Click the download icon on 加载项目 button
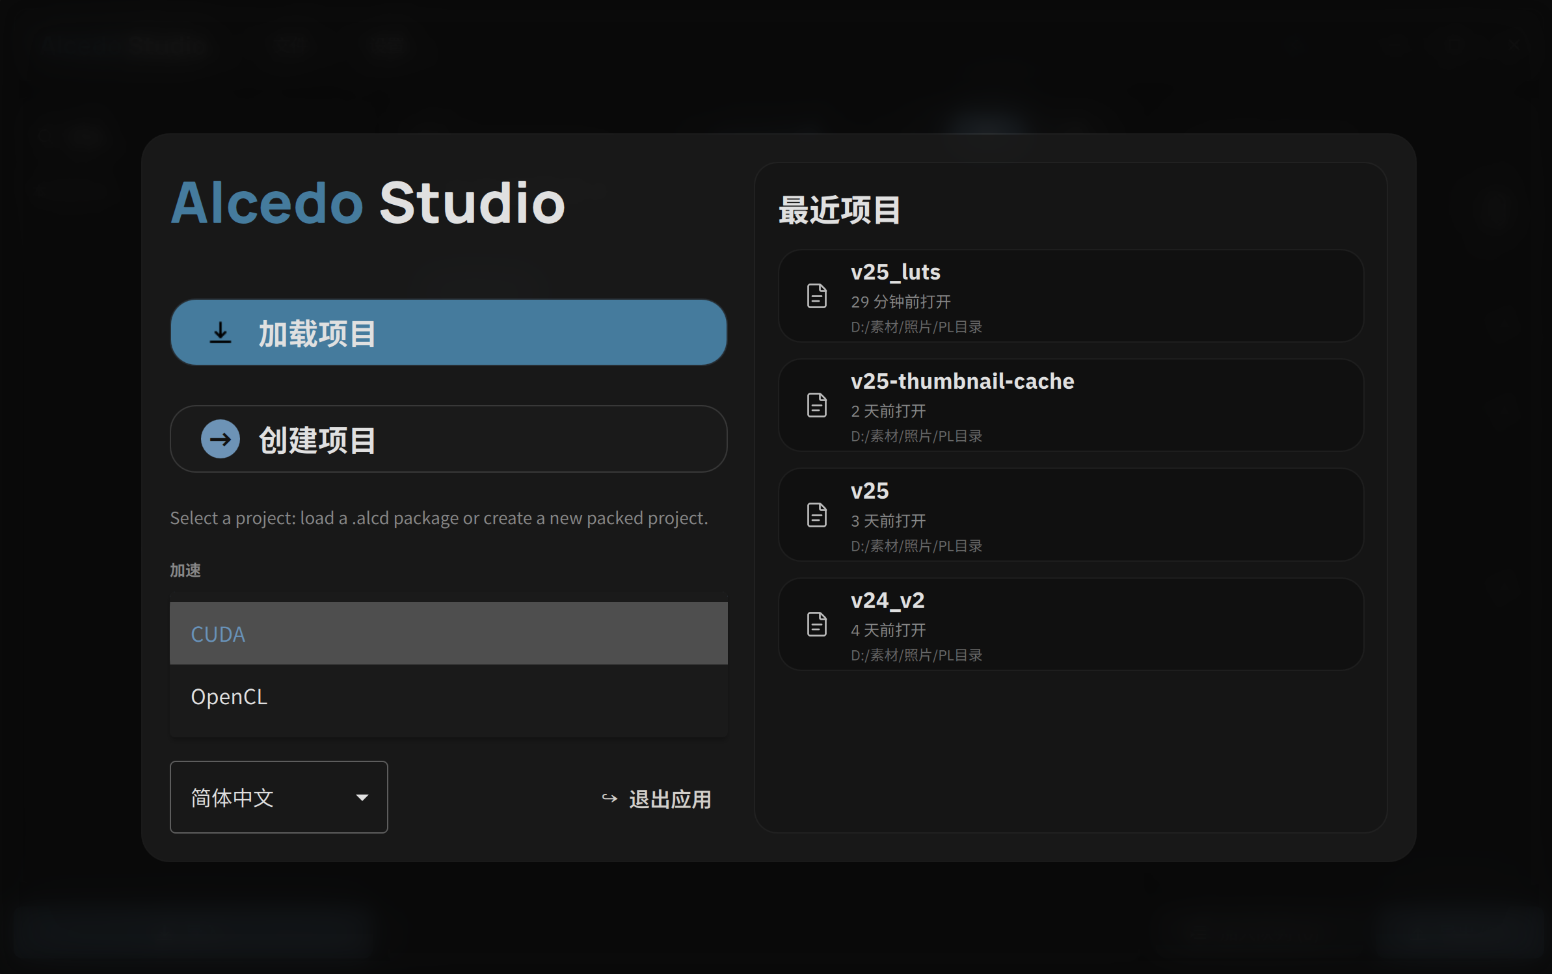Viewport: 1552px width, 974px height. pos(221,333)
